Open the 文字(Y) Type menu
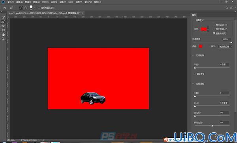Image resolution: width=237 pixels, height=143 pixels. [45, 2]
